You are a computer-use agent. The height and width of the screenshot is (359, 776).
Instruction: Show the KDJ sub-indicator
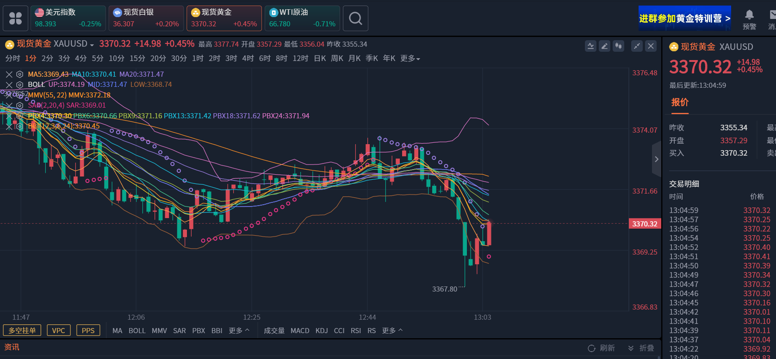[322, 331]
